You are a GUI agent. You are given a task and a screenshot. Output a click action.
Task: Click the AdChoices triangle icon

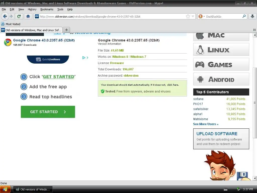click(x=84, y=58)
